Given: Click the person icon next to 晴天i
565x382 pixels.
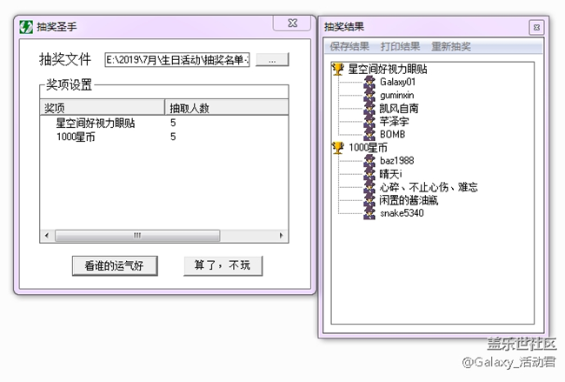Looking at the screenshot, I should click(x=369, y=173).
